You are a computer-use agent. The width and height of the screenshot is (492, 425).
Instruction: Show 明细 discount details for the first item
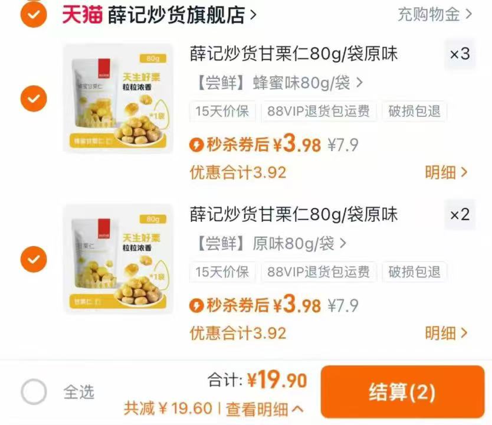pyautogui.click(x=446, y=172)
